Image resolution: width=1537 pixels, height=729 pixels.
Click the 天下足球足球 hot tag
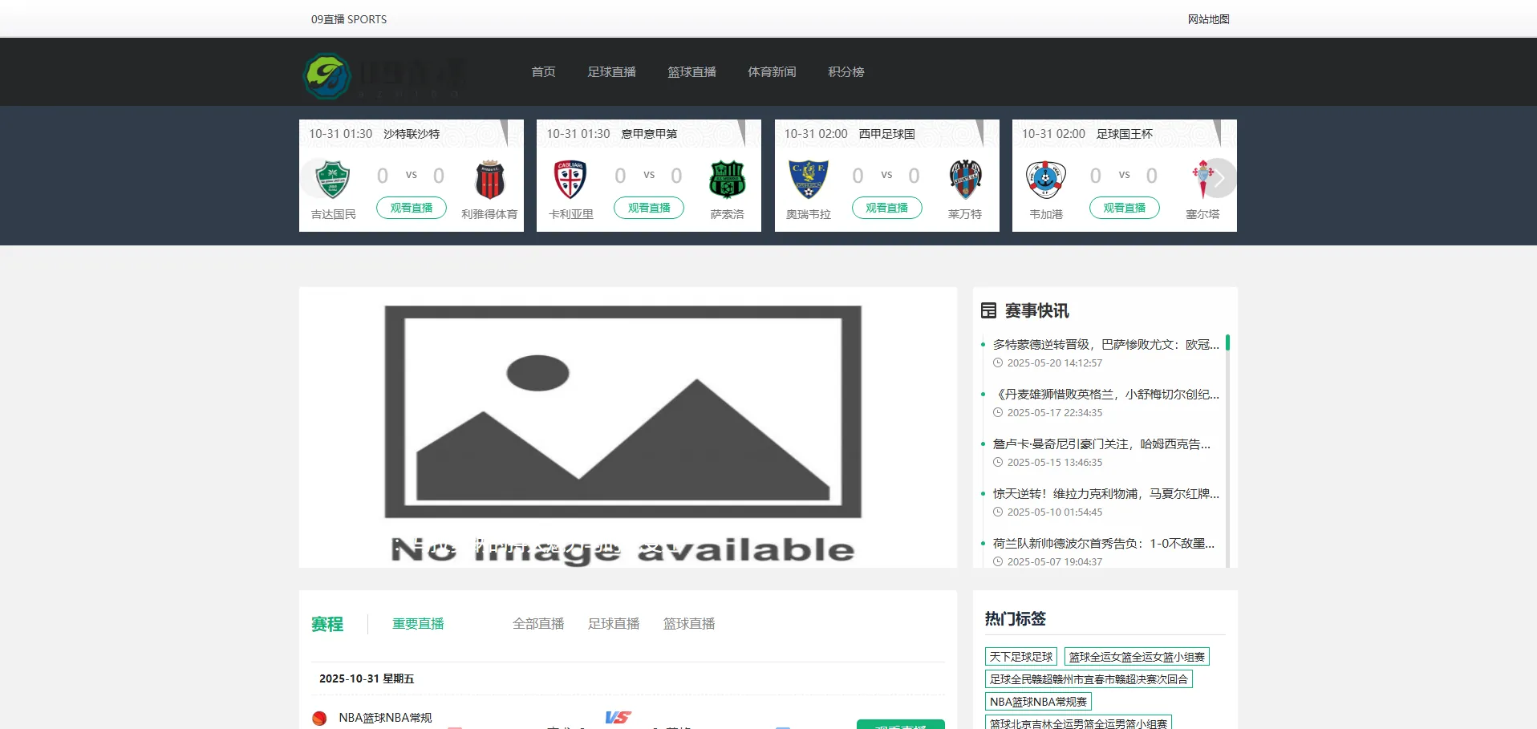[x=1020, y=657]
